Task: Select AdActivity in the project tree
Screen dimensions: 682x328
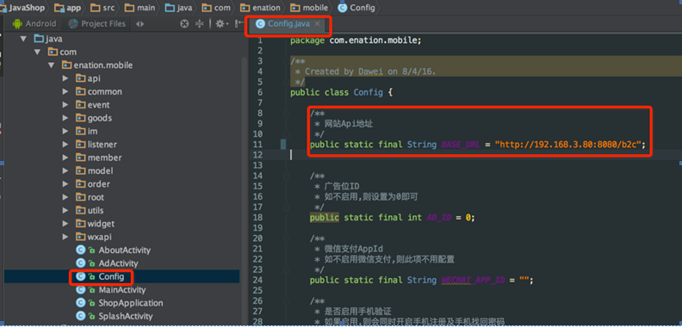Action: click(x=118, y=263)
